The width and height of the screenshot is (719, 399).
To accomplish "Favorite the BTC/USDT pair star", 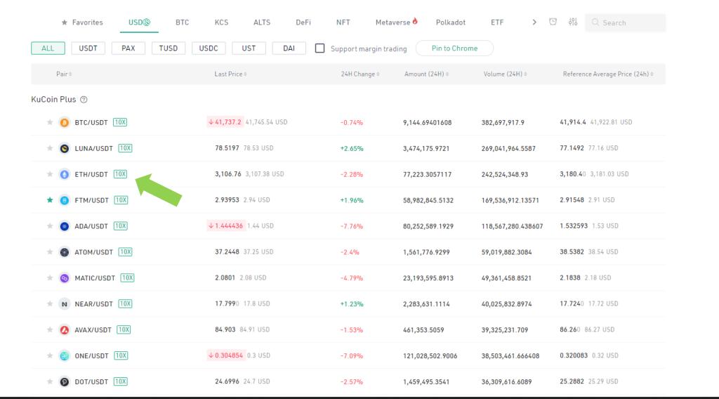I will pyautogui.click(x=50, y=122).
